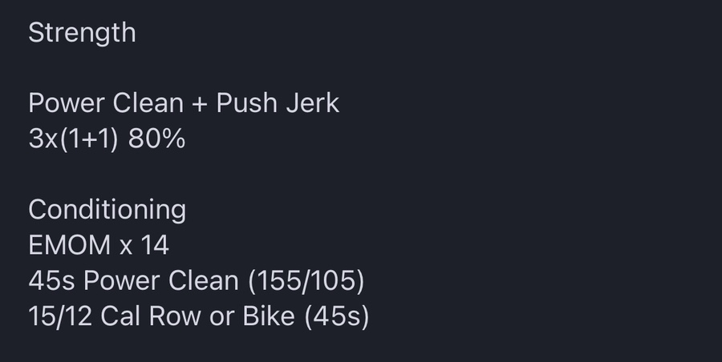Click the 45s text before Power Clean

(x=51, y=280)
